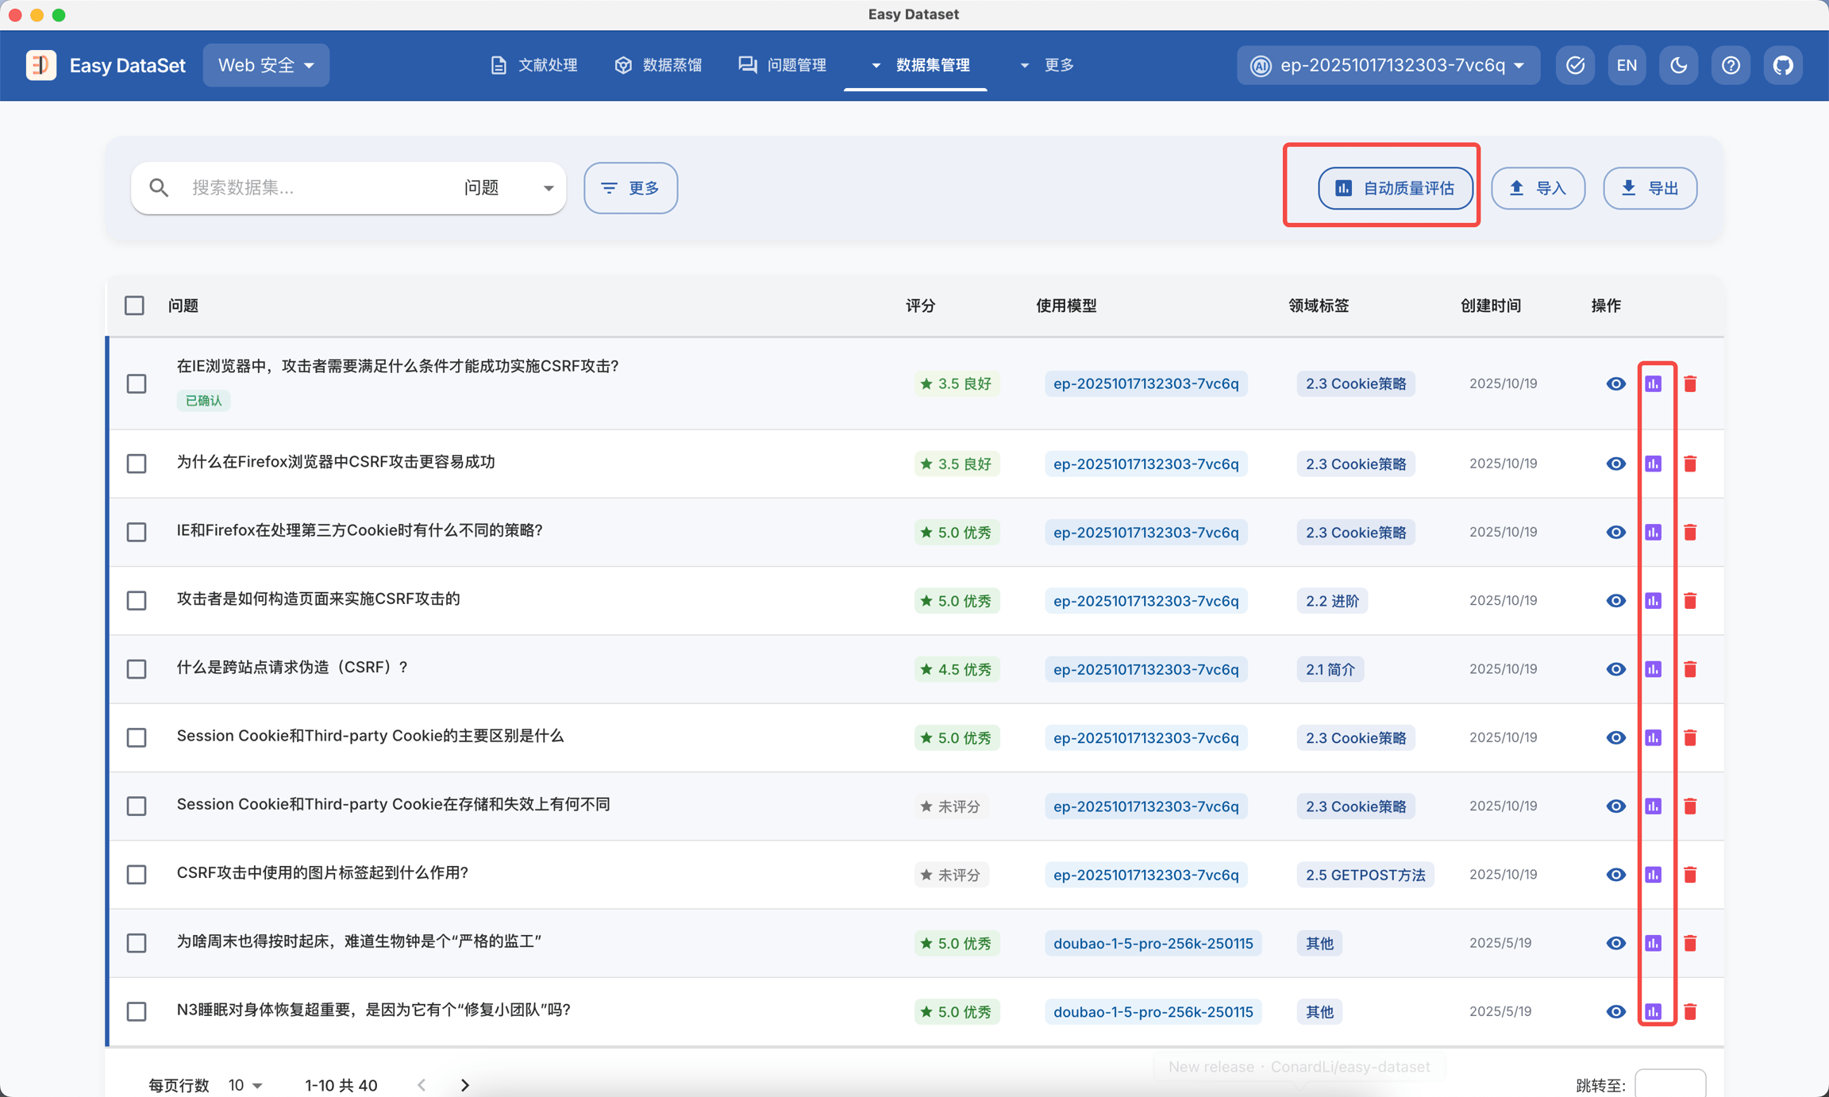Toggle dark mode moon icon

point(1678,65)
